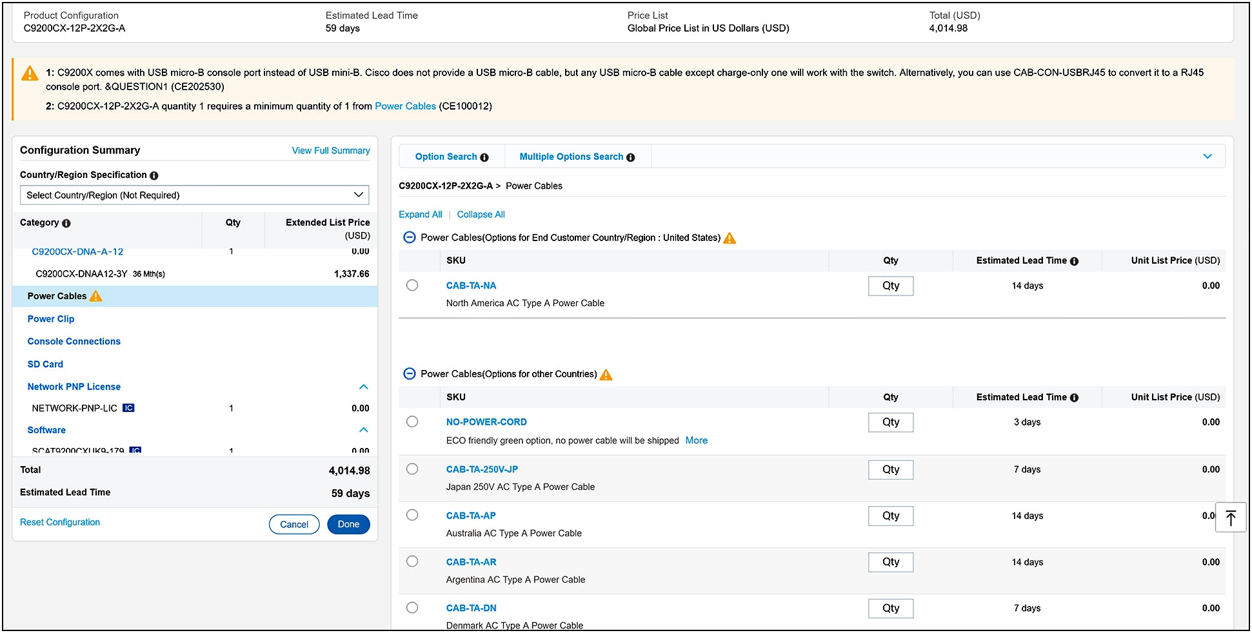The image size is (1252, 633).
Task: Collapse Power Cables for other Countries group
Action: [409, 374]
